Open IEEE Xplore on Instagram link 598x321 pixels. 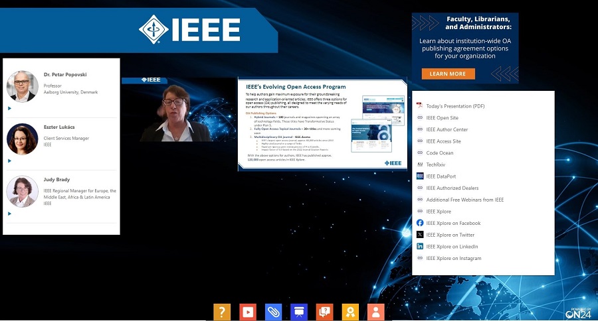tap(454, 258)
